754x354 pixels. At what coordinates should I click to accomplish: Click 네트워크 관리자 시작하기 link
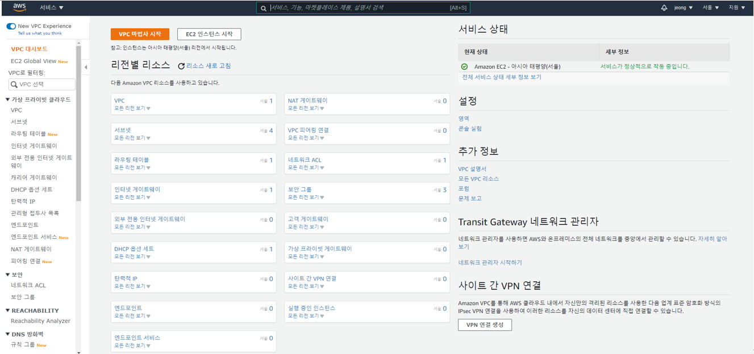click(x=490, y=263)
